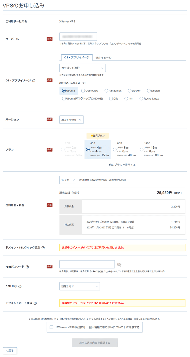Click the rootパスワード input field
The height and width of the screenshot is (357, 190).
pos(87,264)
